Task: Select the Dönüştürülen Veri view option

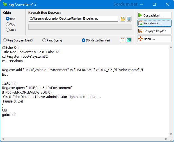Action: click(83, 40)
